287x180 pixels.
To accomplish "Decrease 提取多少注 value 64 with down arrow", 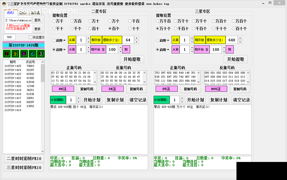I will point(137,42).
